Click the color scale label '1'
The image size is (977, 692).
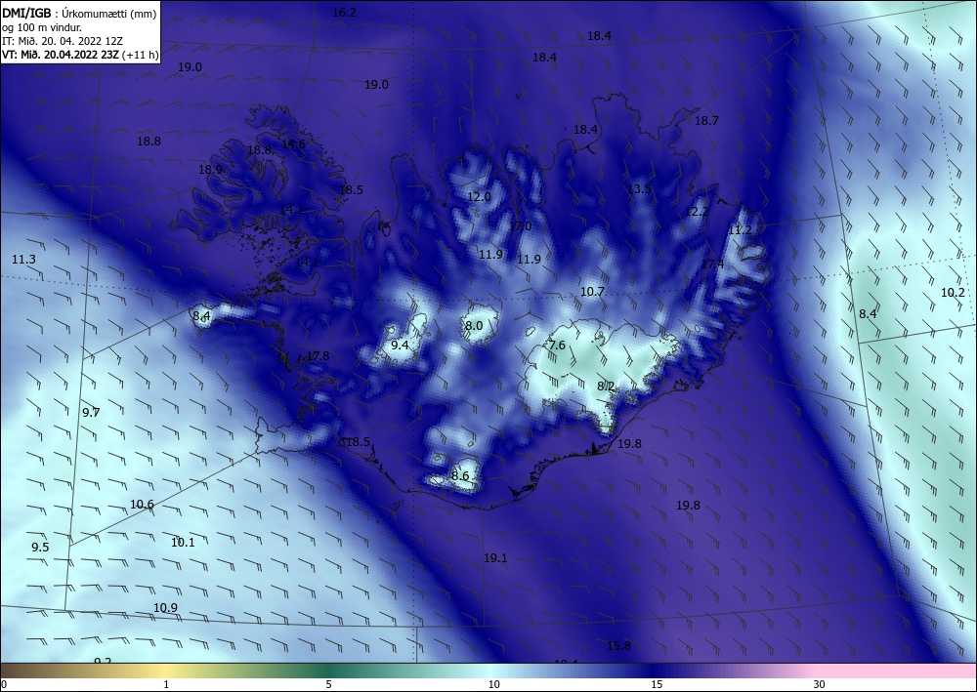(166, 684)
